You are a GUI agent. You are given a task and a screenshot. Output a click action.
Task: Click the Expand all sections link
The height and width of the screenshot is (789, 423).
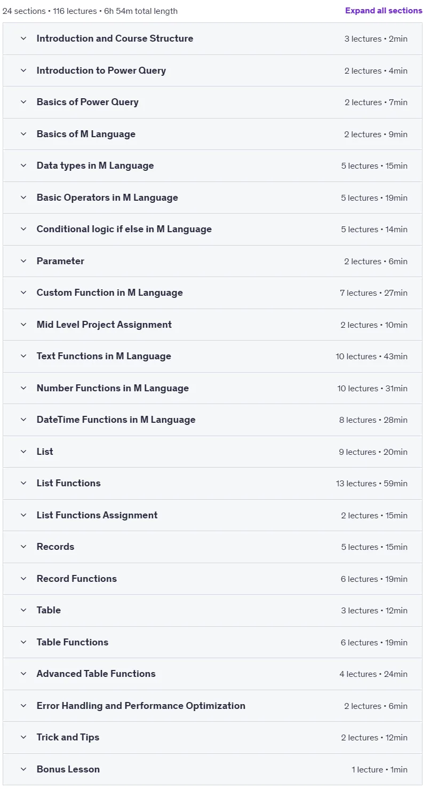[x=384, y=11]
